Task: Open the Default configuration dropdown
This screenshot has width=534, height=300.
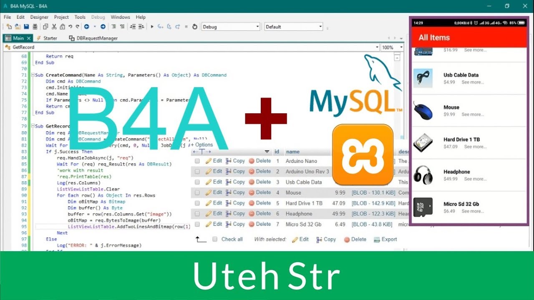Action: (294, 27)
